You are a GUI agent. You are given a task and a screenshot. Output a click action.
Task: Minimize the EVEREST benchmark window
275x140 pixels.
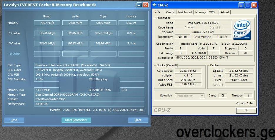coord(139,5)
